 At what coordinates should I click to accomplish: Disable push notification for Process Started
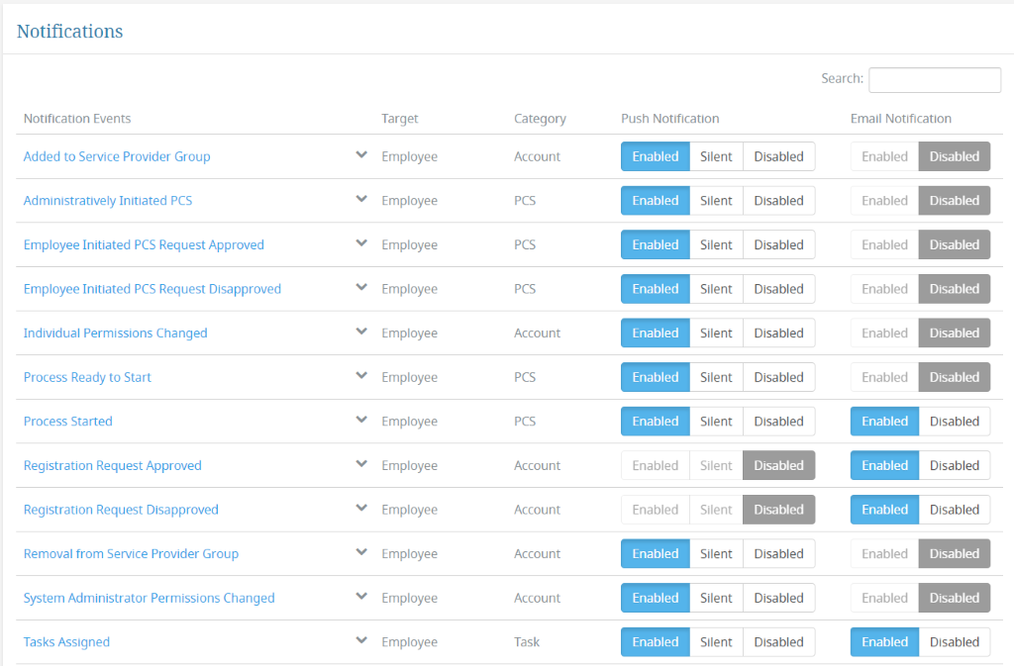778,422
